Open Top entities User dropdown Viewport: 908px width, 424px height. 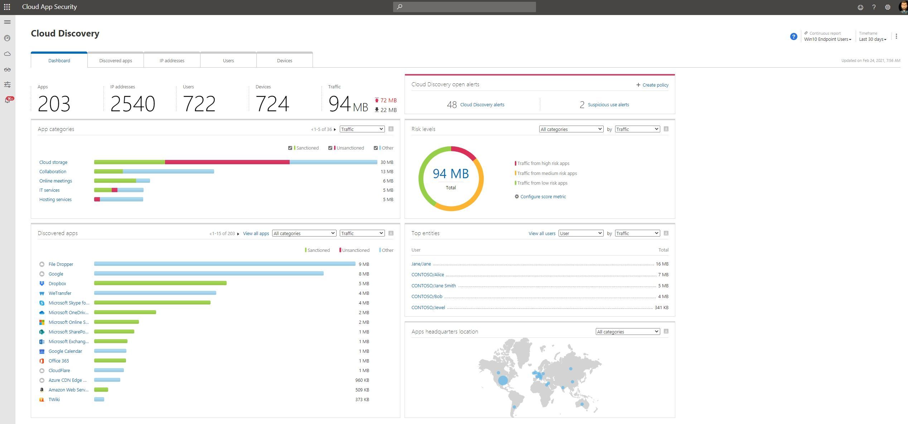coord(581,233)
